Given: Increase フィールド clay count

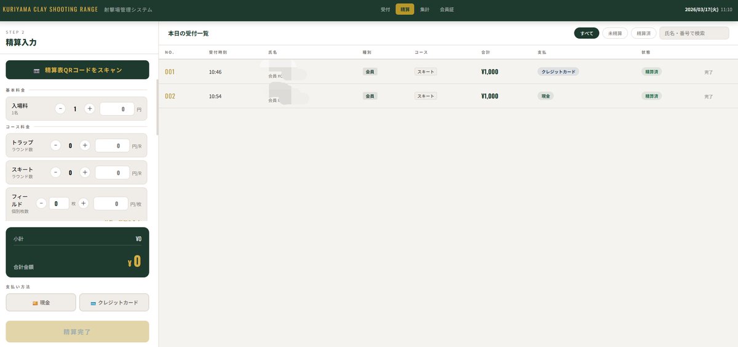Looking at the screenshot, I should click(83, 203).
